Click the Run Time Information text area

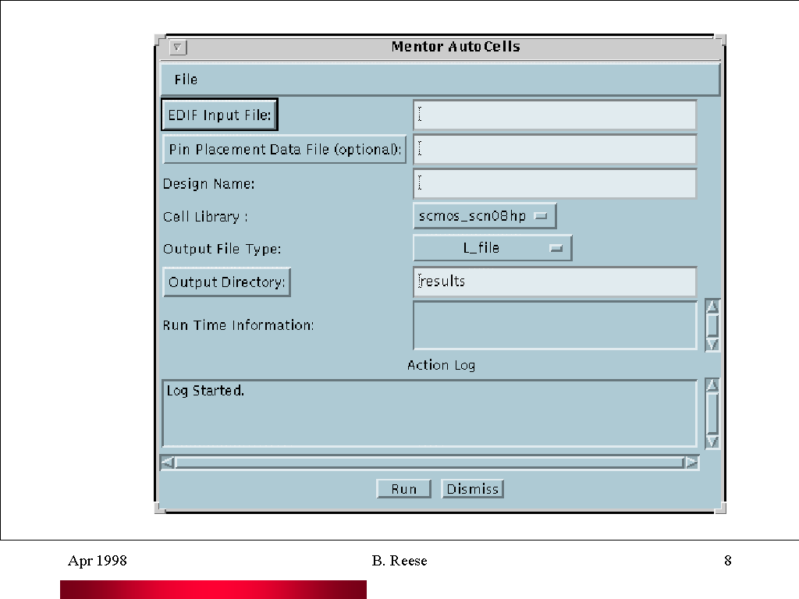pyautogui.click(x=554, y=325)
